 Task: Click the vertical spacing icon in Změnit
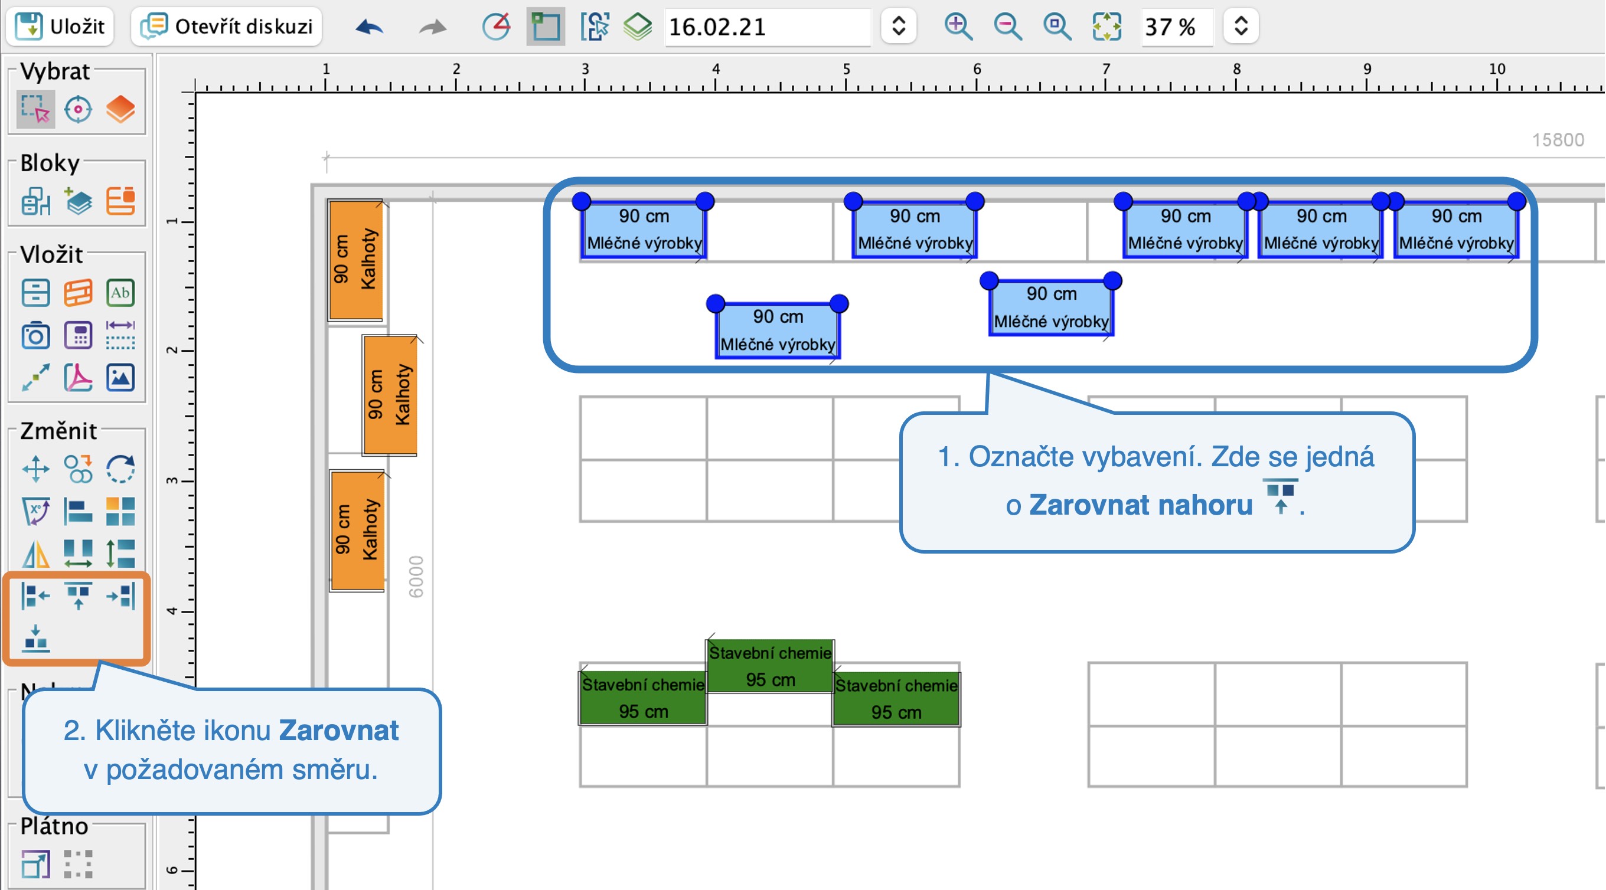[120, 554]
